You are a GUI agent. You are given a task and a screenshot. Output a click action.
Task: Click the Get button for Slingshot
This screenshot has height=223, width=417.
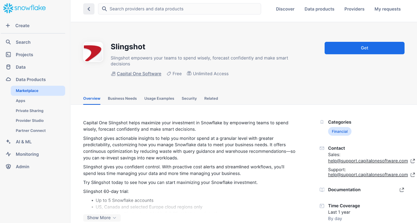[x=364, y=48]
